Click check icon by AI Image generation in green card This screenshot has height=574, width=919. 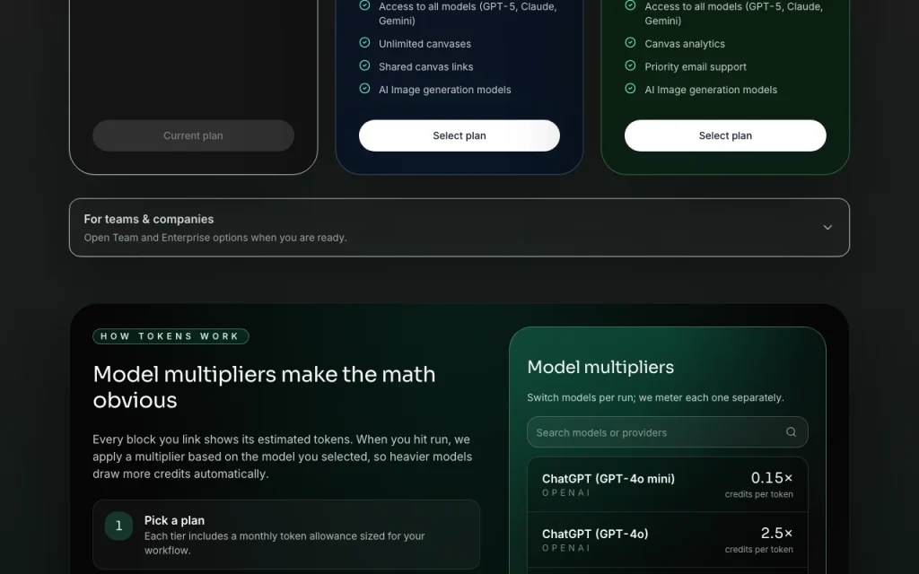[x=630, y=89]
